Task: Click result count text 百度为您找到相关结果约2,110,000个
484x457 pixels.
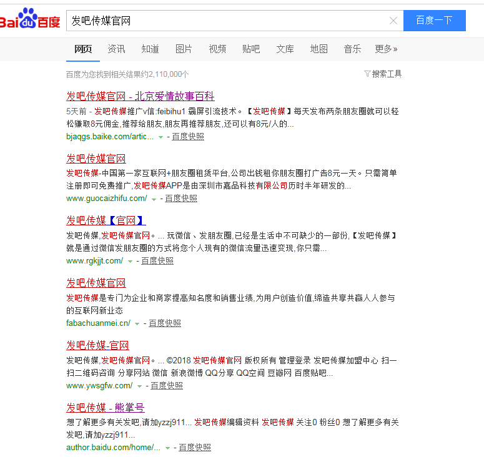Action: click(x=127, y=74)
